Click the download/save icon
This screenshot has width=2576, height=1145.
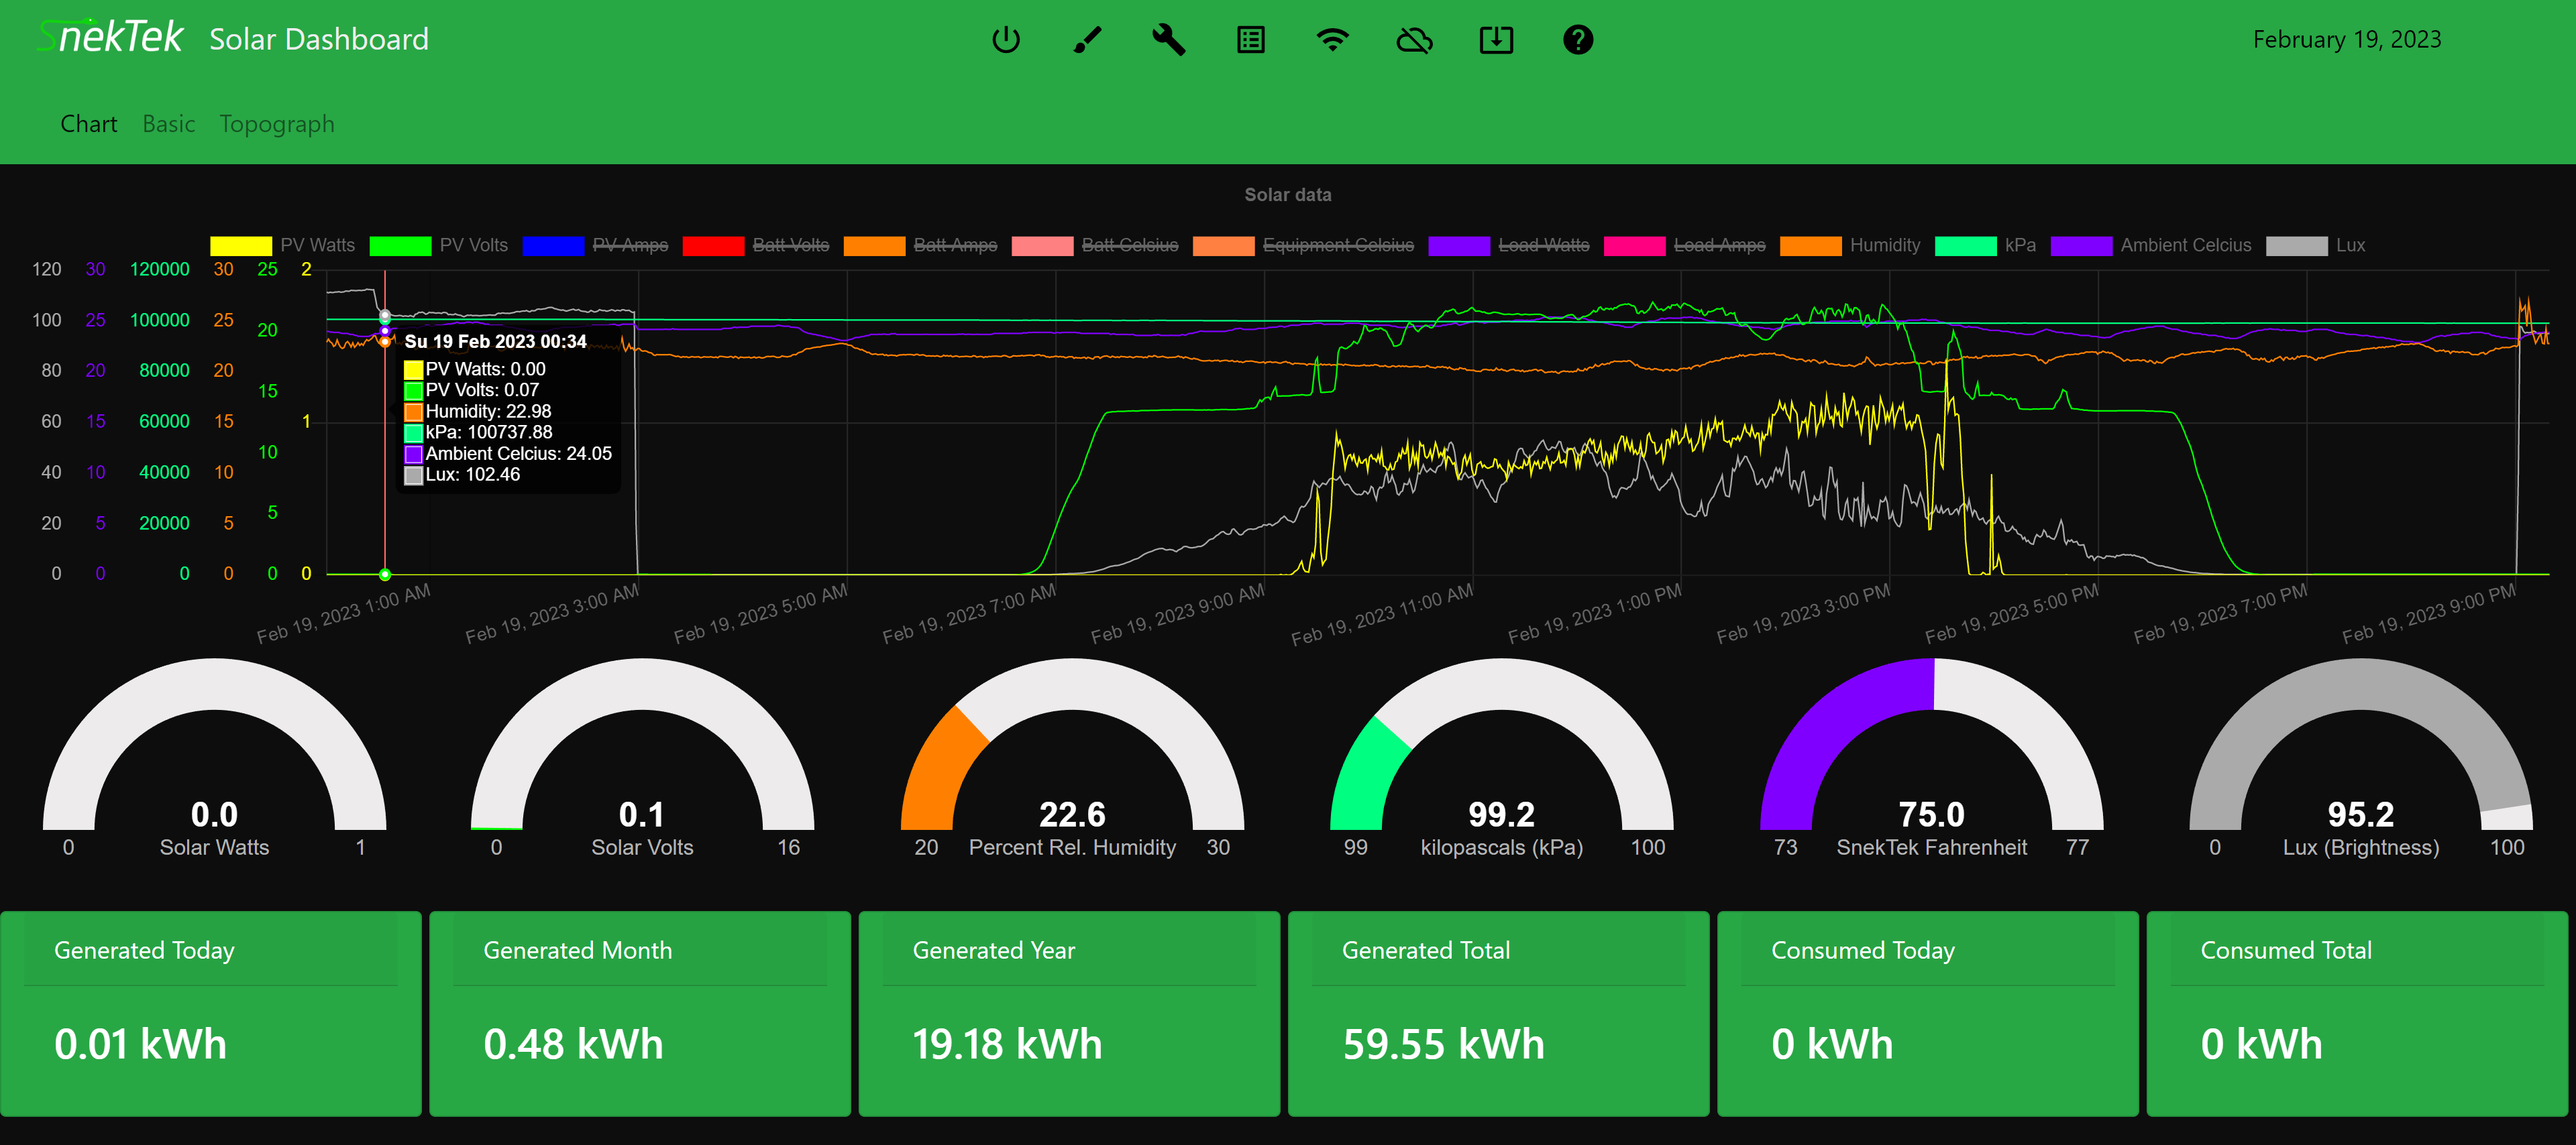[1496, 40]
